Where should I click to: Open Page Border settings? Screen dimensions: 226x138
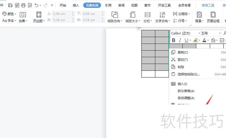(213, 17)
